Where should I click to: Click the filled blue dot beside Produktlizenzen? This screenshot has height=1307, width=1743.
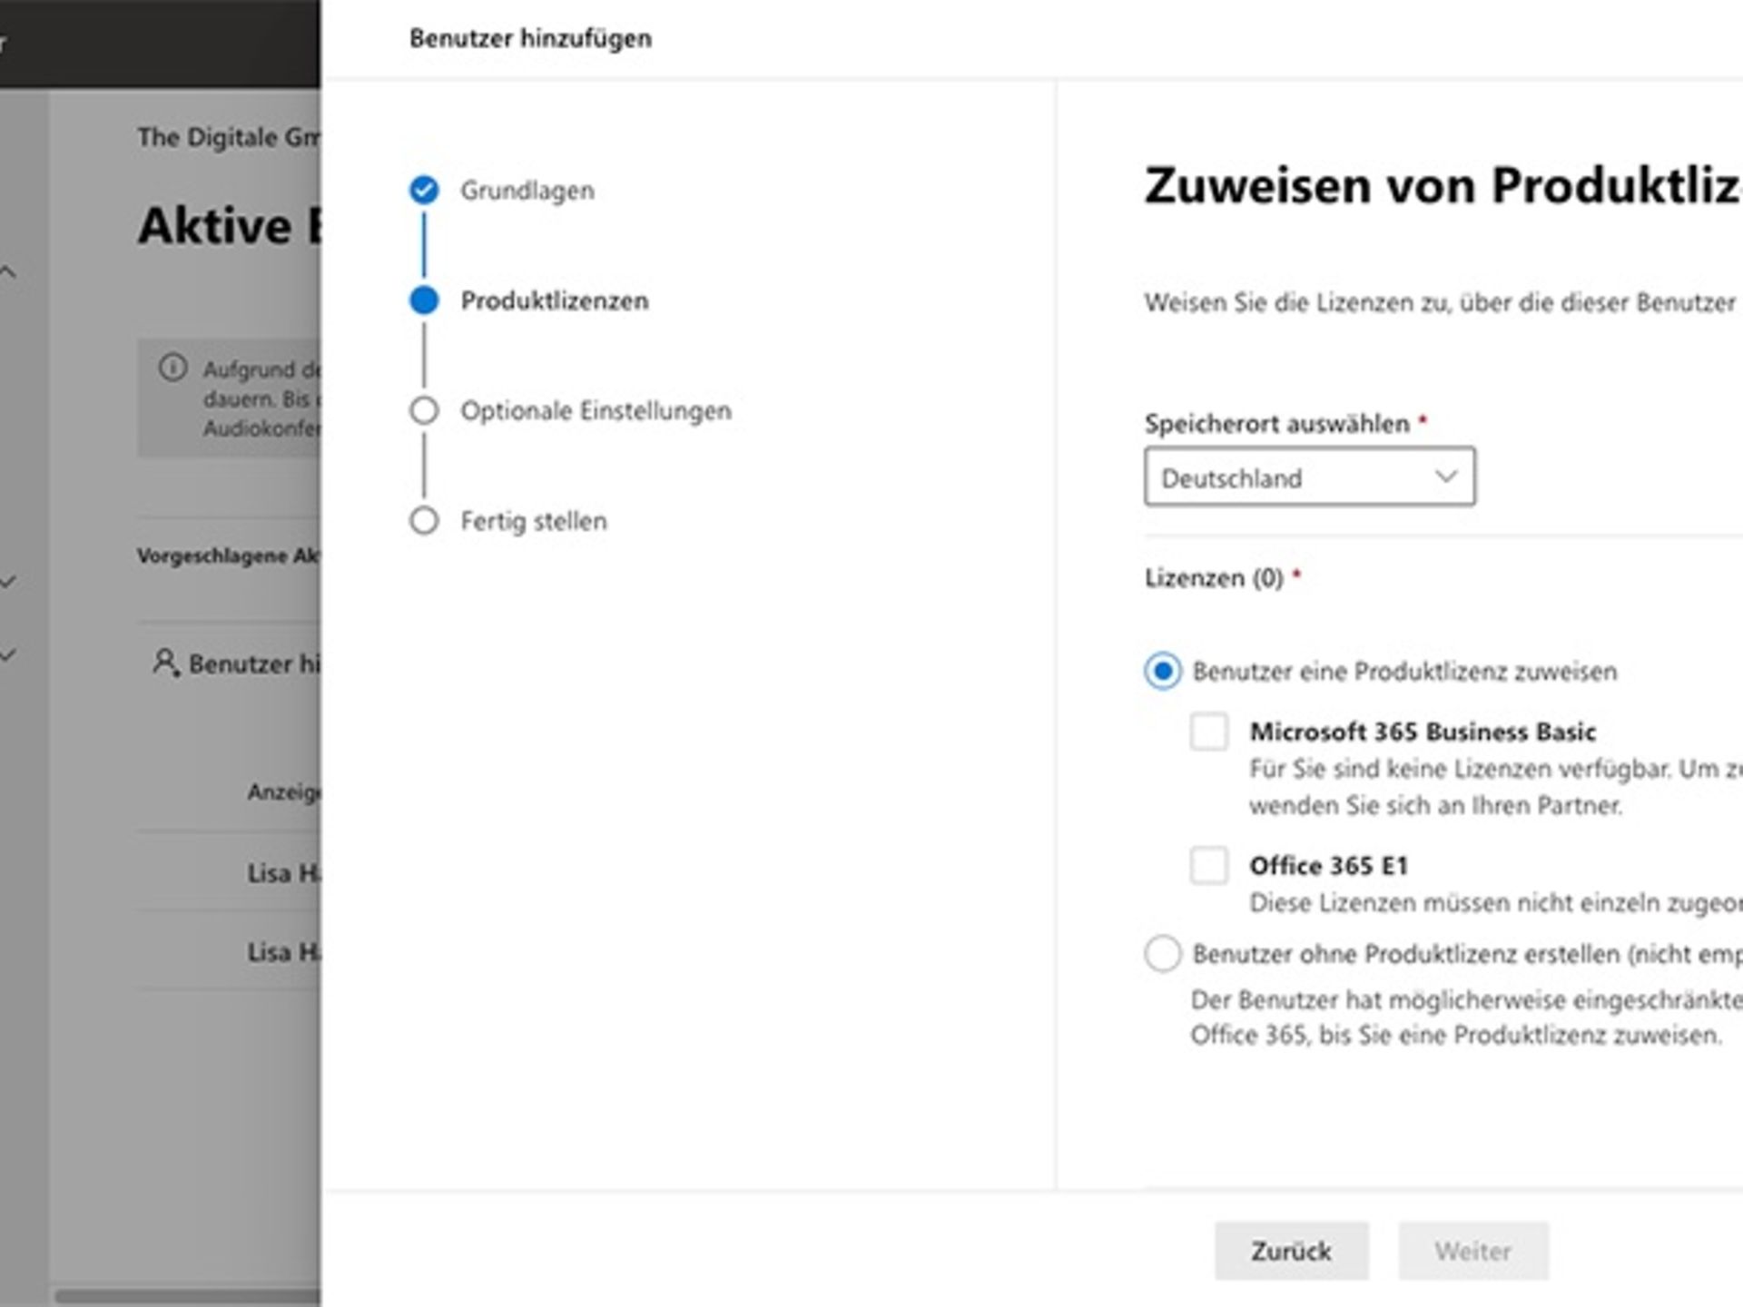(x=424, y=300)
